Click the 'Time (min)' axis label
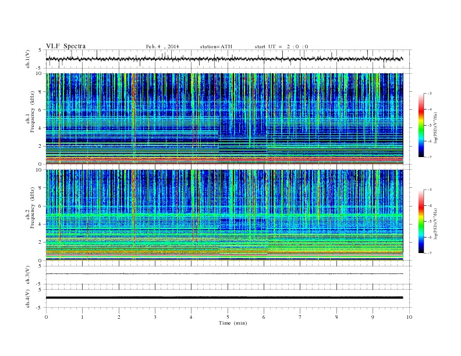 [x=233, y=323]
